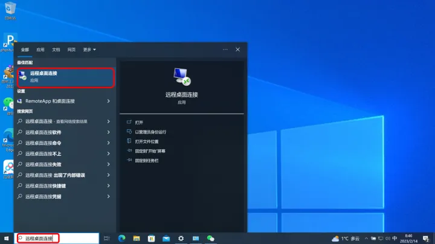The height and width of the screenshot is (244, 435).
Task: Open the Windows Start button
Action: coord(7,239)
